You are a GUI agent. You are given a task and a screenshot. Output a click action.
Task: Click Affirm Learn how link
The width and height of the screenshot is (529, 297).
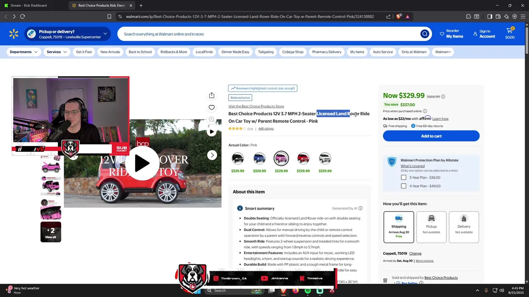tap(440, 119)
